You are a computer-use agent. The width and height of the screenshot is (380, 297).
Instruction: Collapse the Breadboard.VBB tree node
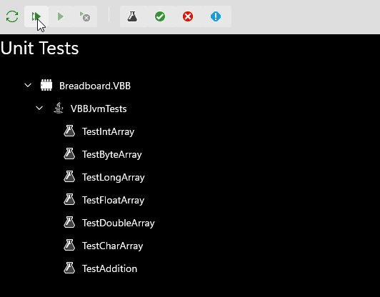tap(28, 85)
